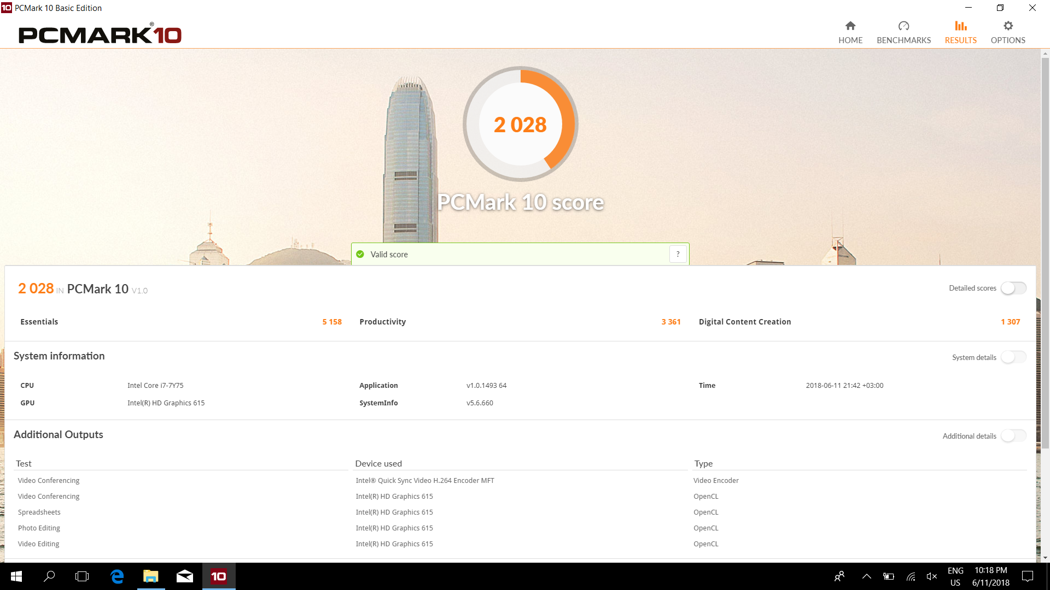Click the green valid score checkmark icon
Viewport: 1050px width, 590px height.
pos(360,254)
